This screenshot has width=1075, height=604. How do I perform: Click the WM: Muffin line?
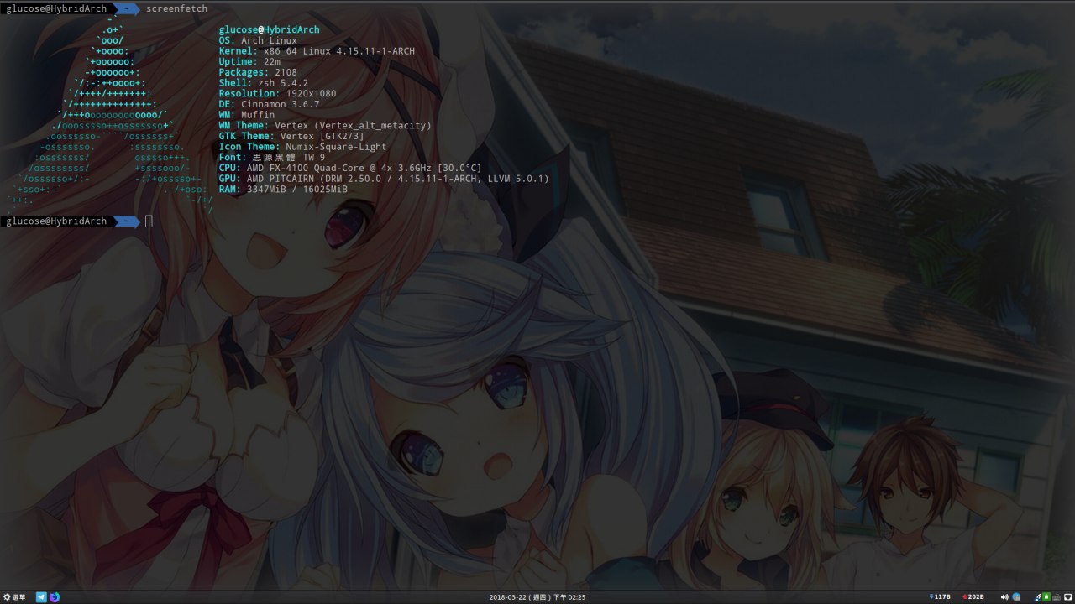point(247,115)
